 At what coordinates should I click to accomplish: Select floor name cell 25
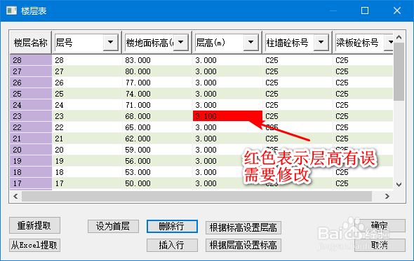(x=31, y=94)
